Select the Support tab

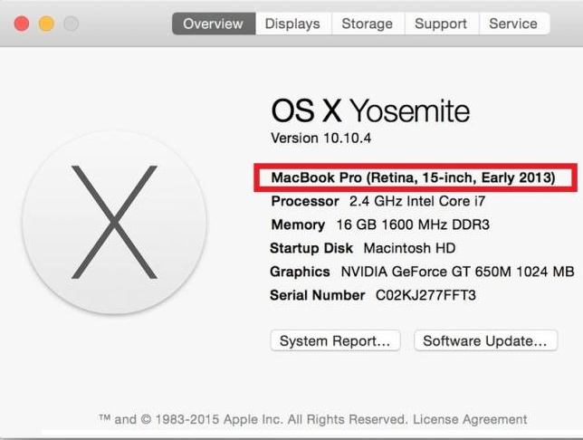tap(441, 24)
